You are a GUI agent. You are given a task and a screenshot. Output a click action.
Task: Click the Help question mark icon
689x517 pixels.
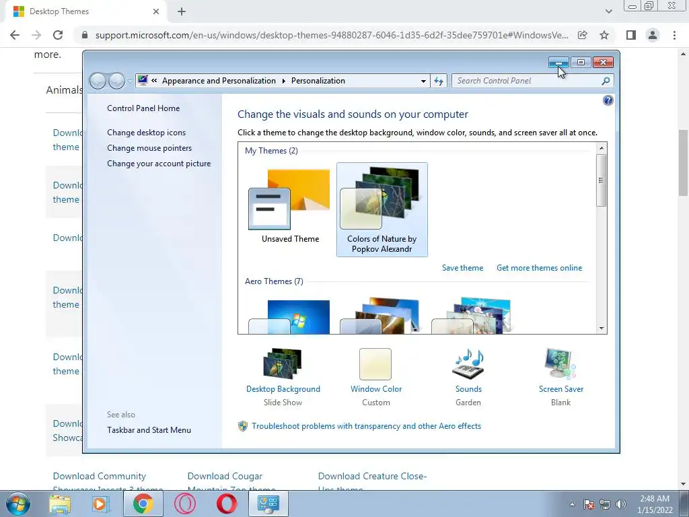coord(608,101)
